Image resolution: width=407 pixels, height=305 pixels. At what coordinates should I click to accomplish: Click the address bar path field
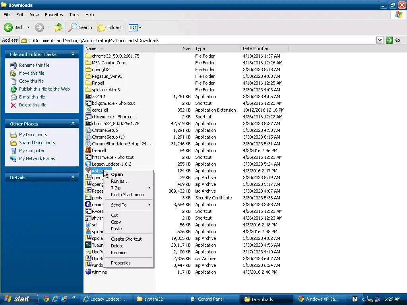click(x=199, y=40)
